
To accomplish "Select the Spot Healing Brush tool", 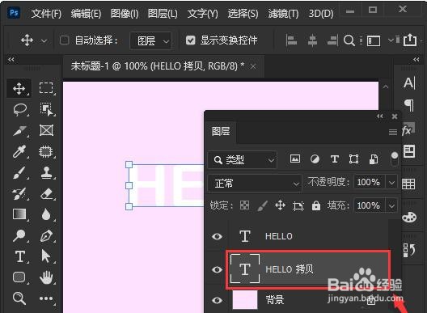I will pyautogui.click(x=46, y=151).
